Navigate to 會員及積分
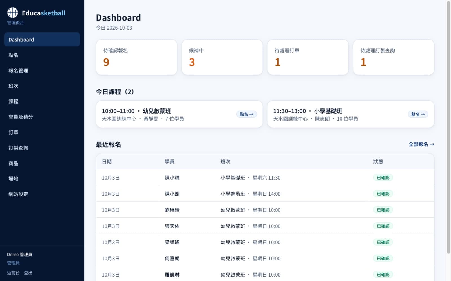This screenshot has height=281, width=451. point(42,117)
